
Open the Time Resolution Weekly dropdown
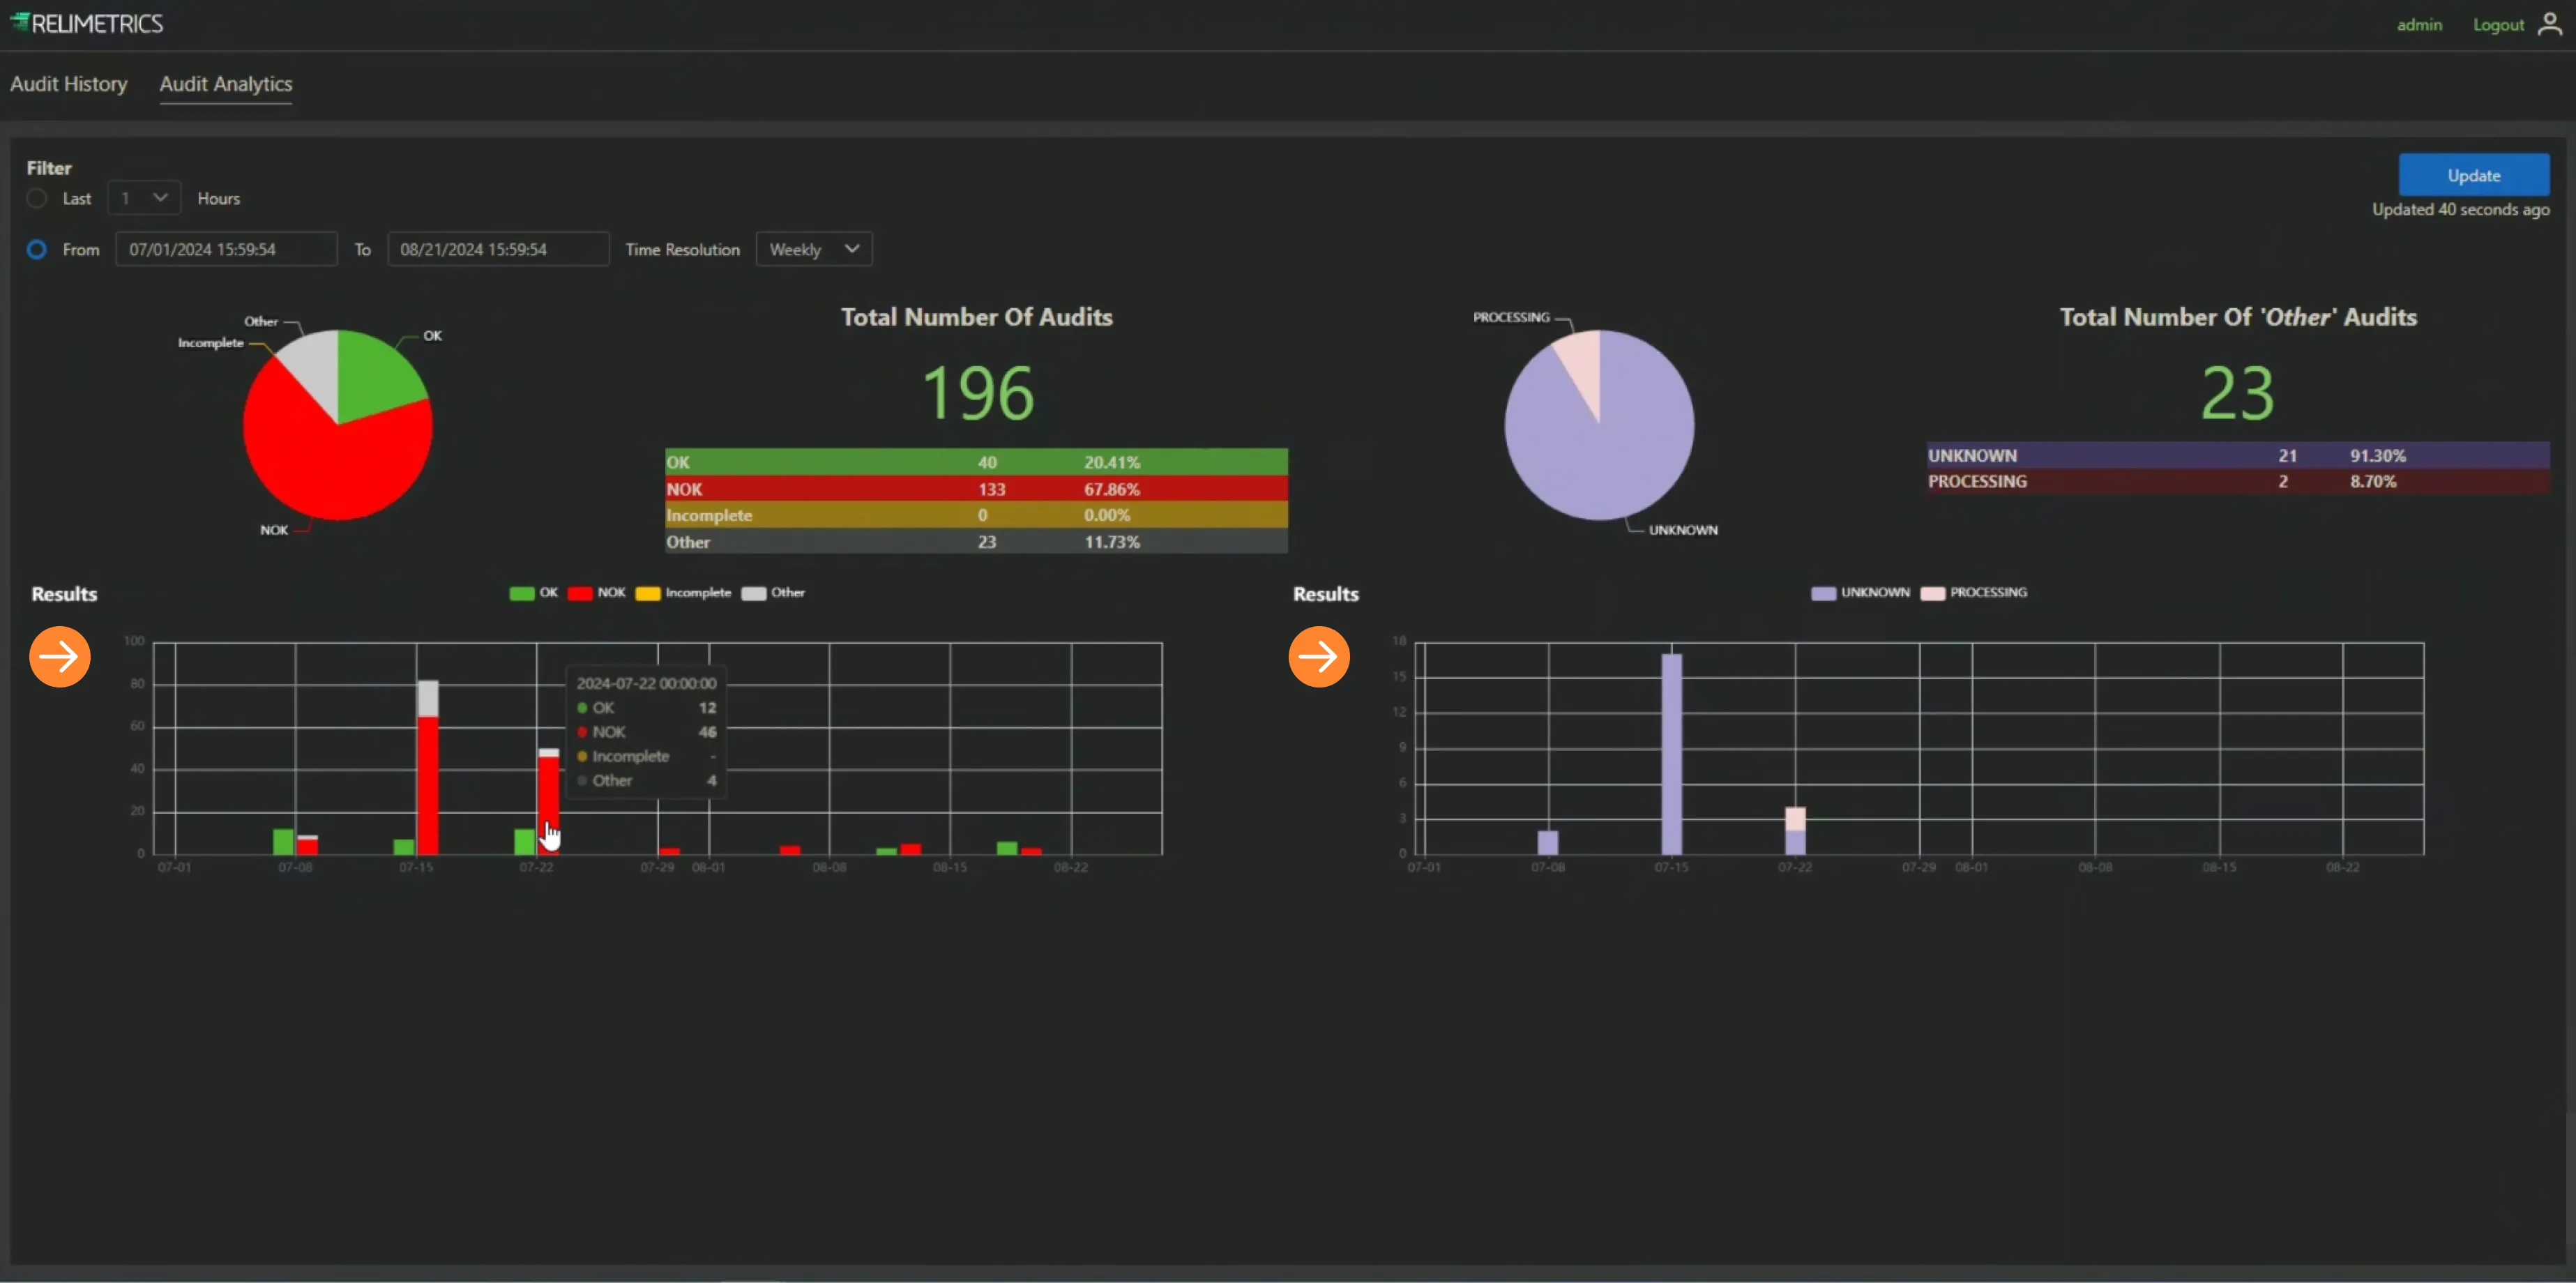pos(814,249)
